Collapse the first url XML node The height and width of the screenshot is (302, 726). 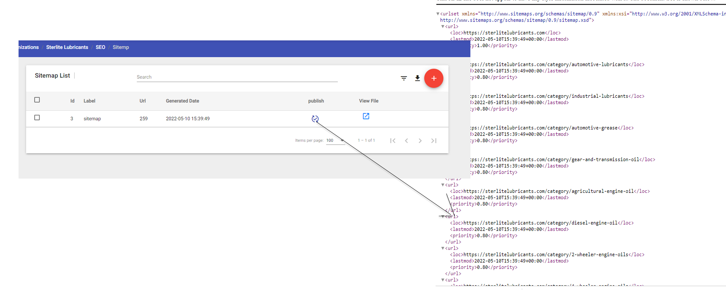point(443,27)
